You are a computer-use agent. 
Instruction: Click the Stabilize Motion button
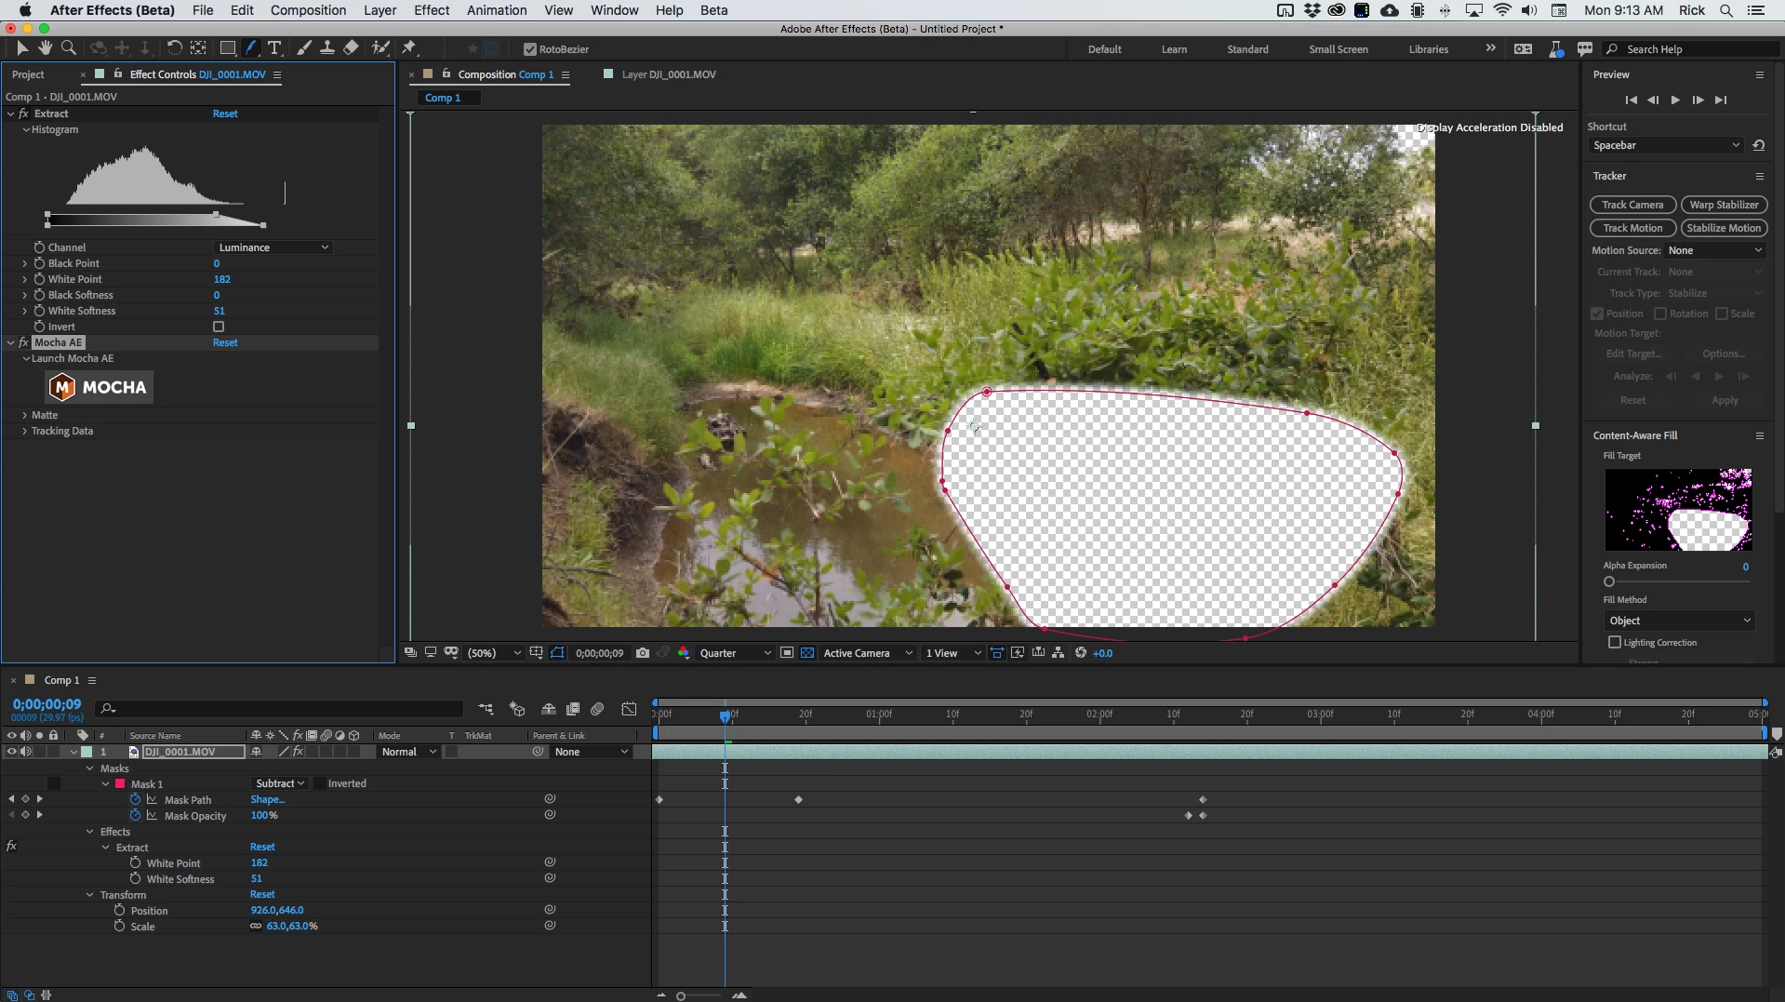1724,228
